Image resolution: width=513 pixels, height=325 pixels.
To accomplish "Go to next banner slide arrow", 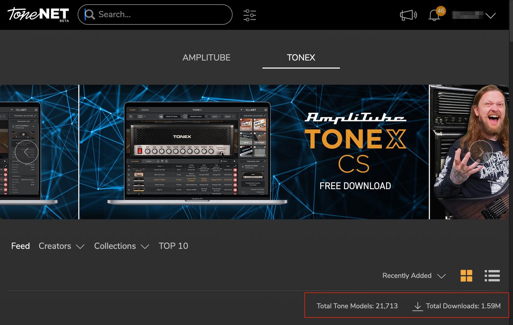I will pyautogui.click(x=481, y=151).
